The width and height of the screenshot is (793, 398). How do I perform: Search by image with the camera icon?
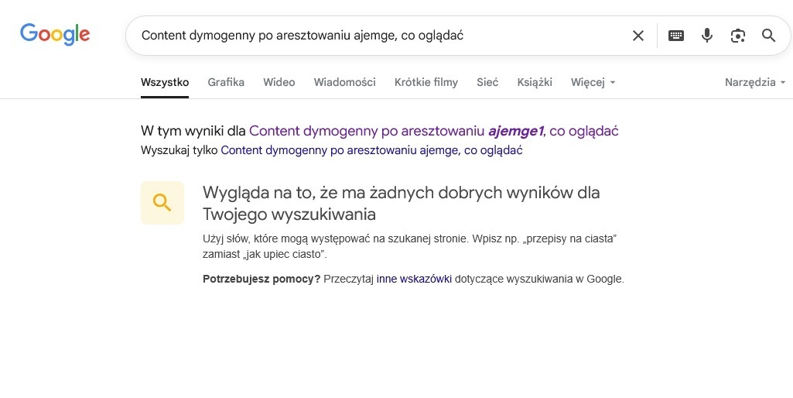point(738,36)
